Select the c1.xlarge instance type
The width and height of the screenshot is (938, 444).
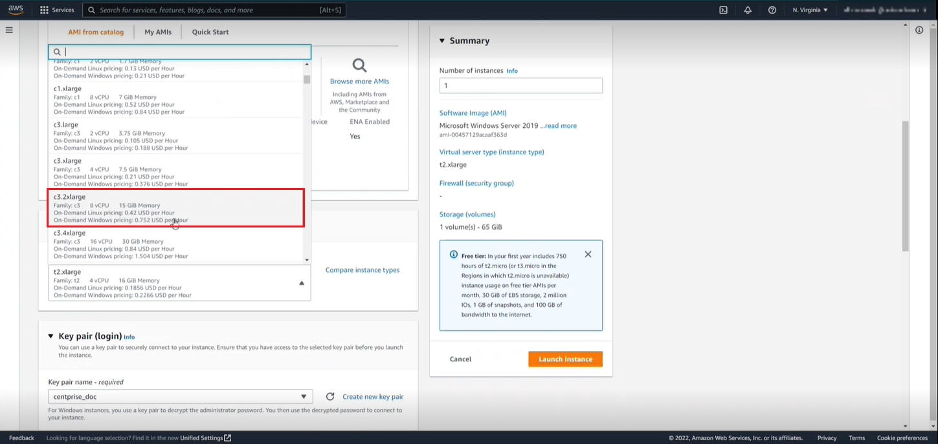[x=175, y=100]
